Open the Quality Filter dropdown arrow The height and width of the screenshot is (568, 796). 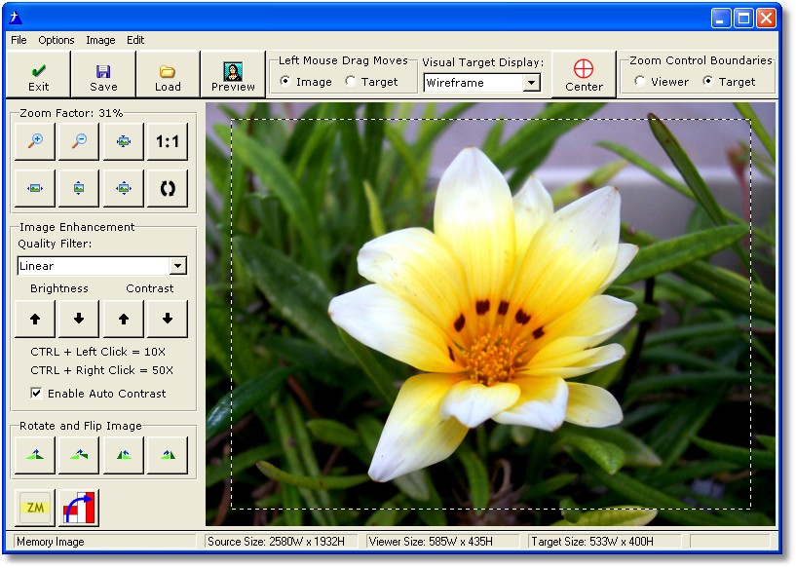177,266
